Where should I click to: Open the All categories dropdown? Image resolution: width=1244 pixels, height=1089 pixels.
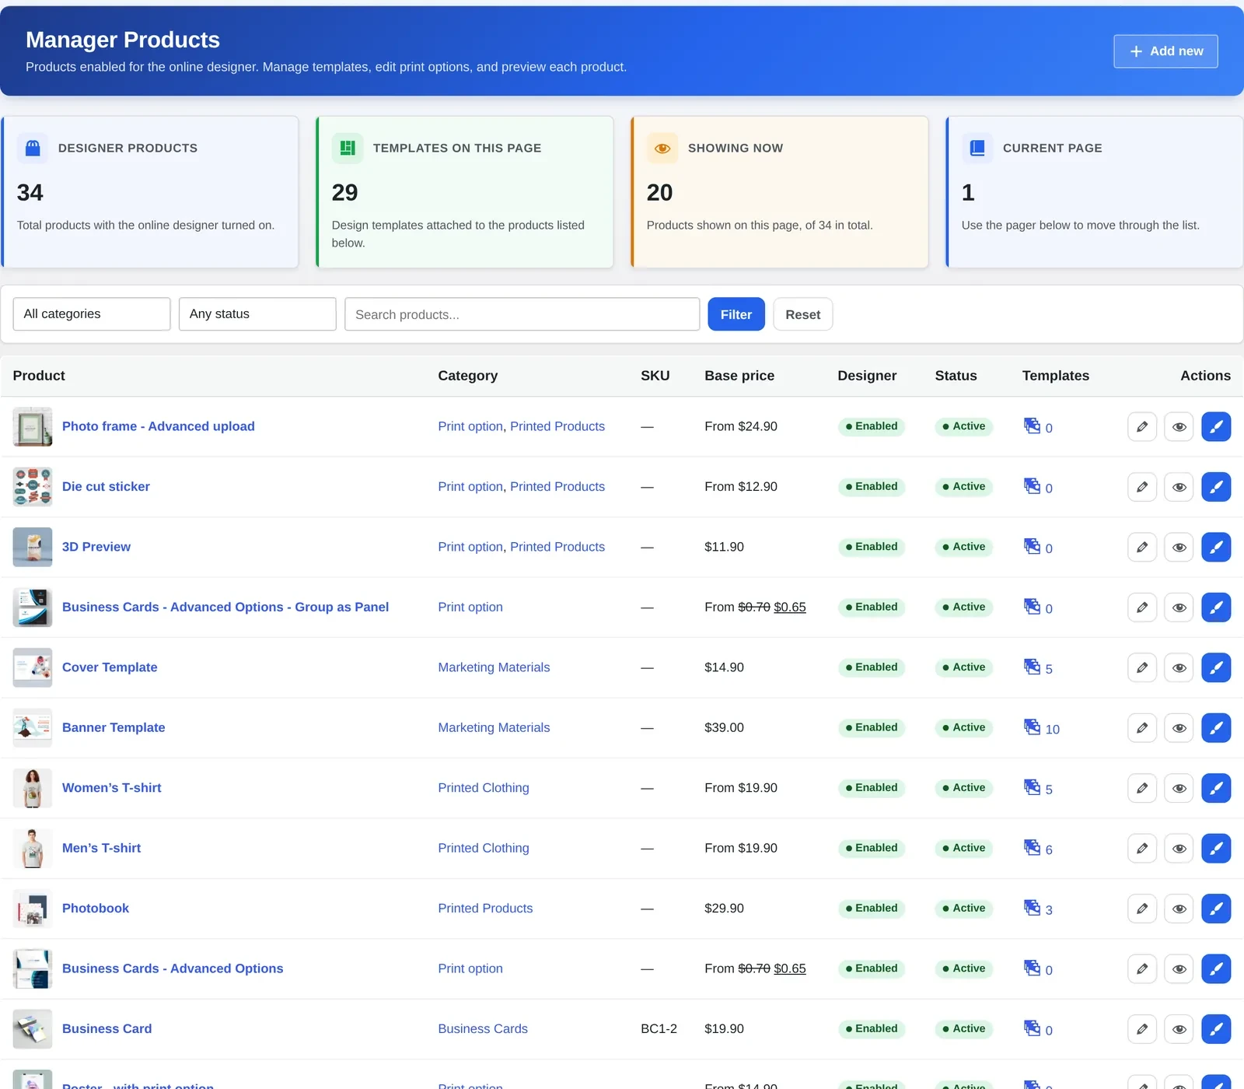[x=92, y=314]
